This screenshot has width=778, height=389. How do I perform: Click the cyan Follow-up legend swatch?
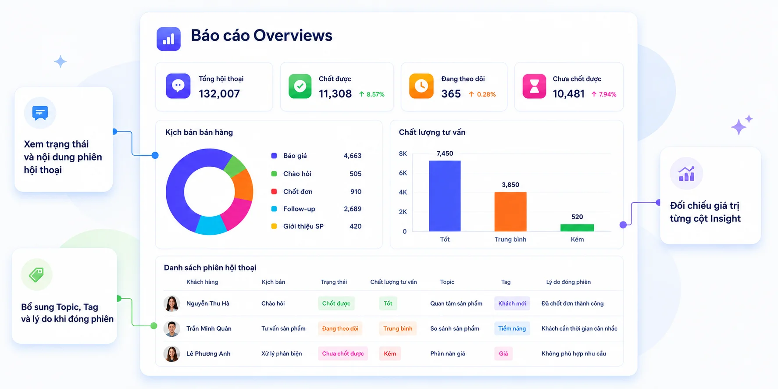point(274,209)
